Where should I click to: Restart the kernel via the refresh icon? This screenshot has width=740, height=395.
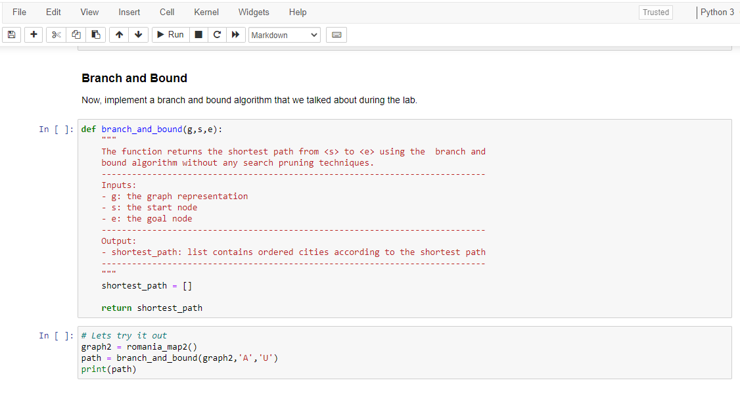point(217,34)
